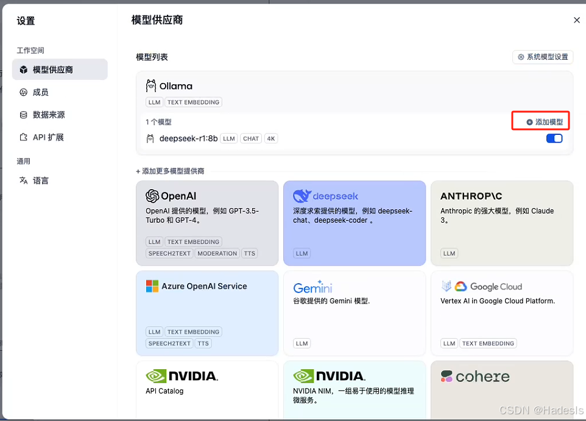Click the database icon beside 数据来源
The image size is (586, 421).
click(24, 115)
